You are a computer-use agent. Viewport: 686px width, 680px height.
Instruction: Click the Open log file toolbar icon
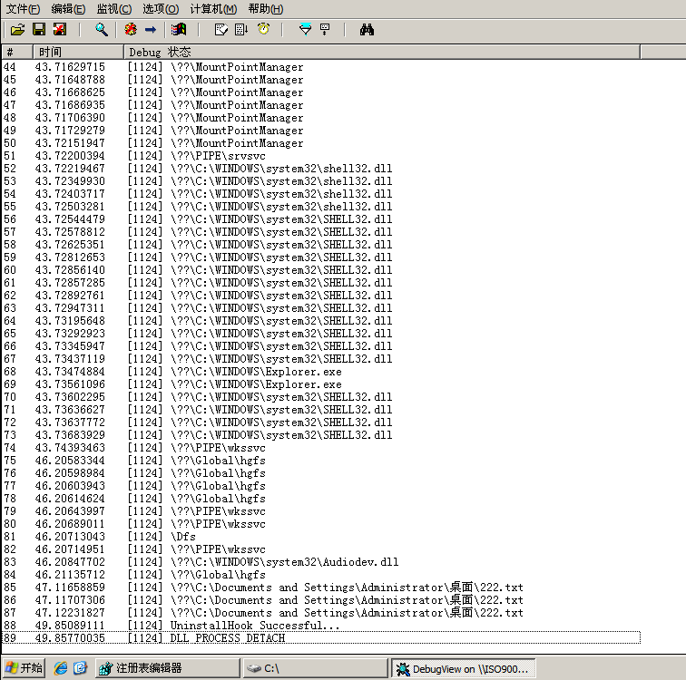[17, 30]
